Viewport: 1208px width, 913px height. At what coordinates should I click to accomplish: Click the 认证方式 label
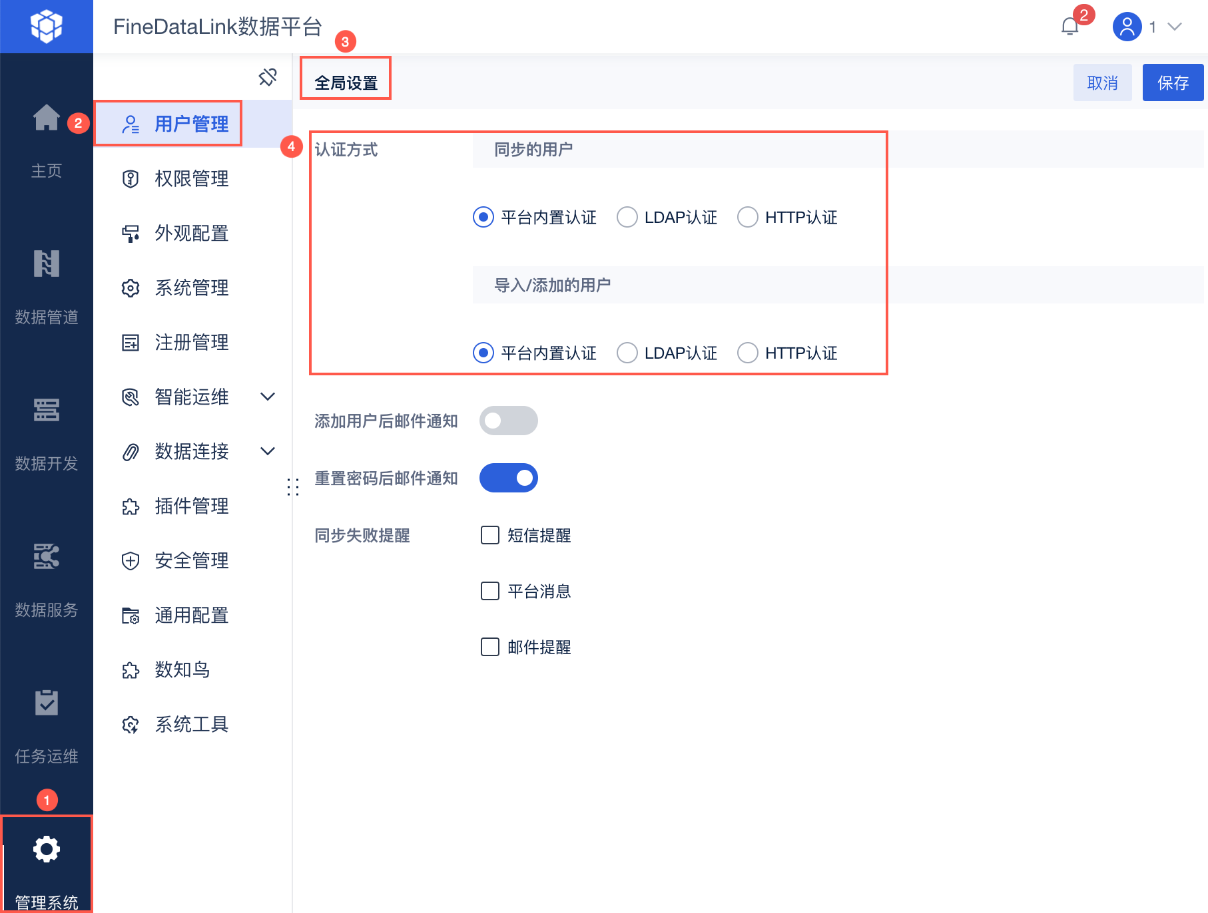(x=346, y=150)
